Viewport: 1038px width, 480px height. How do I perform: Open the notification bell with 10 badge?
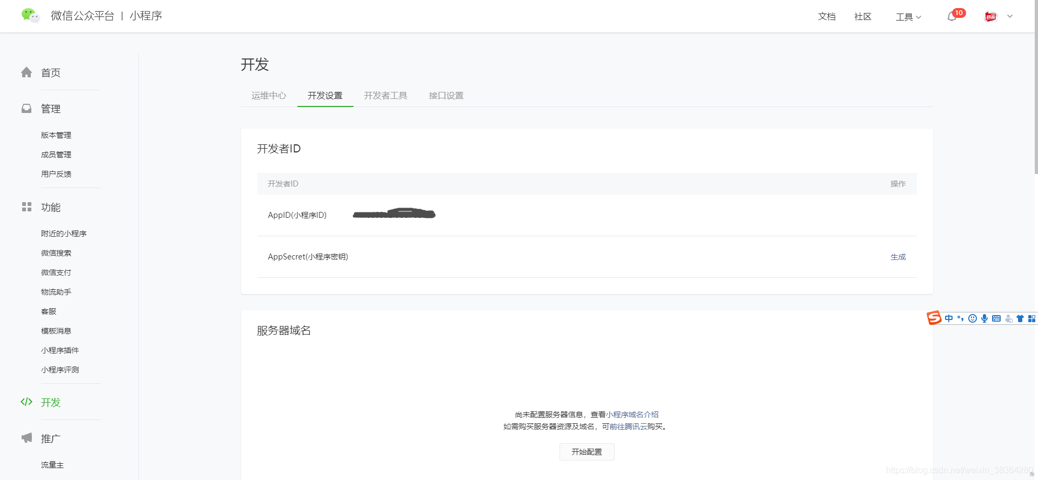952,17
